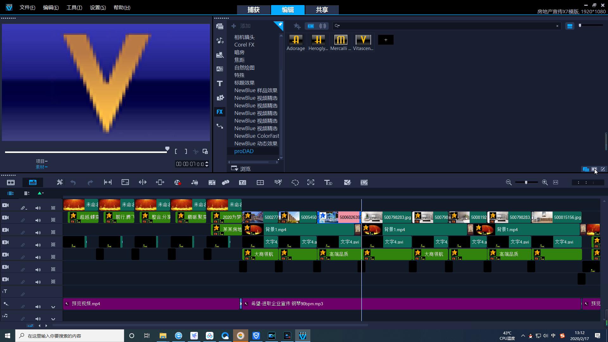The image size is (608, 342).
Task: Add filter to favorites star icon
Action: (x=297, y=26)
